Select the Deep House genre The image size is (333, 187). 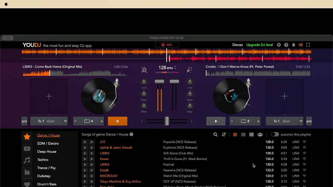47,152
